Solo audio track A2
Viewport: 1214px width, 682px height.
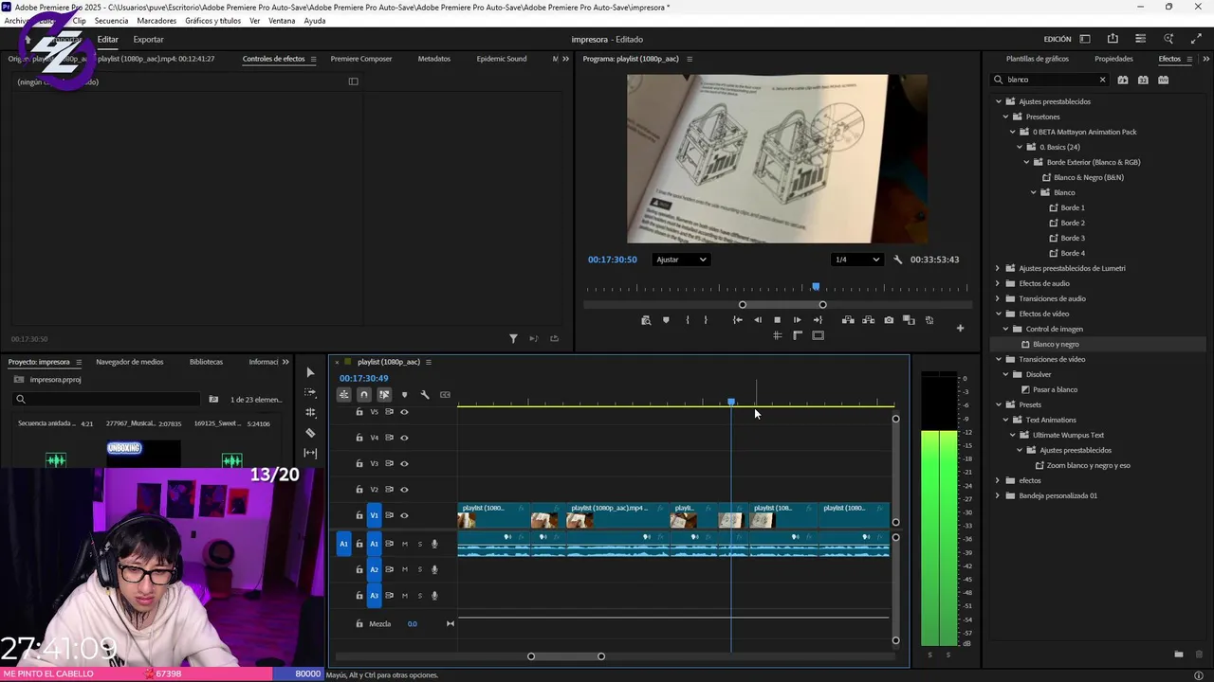point(420,569)
